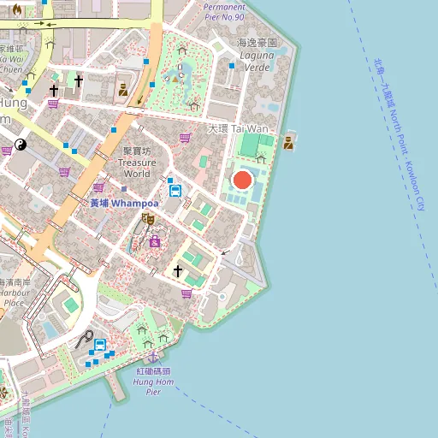Select the shopping cart icon left of Whampoa label
This screenshot has width=438, height=438.
pyautogui.click(x=98, y=187)
